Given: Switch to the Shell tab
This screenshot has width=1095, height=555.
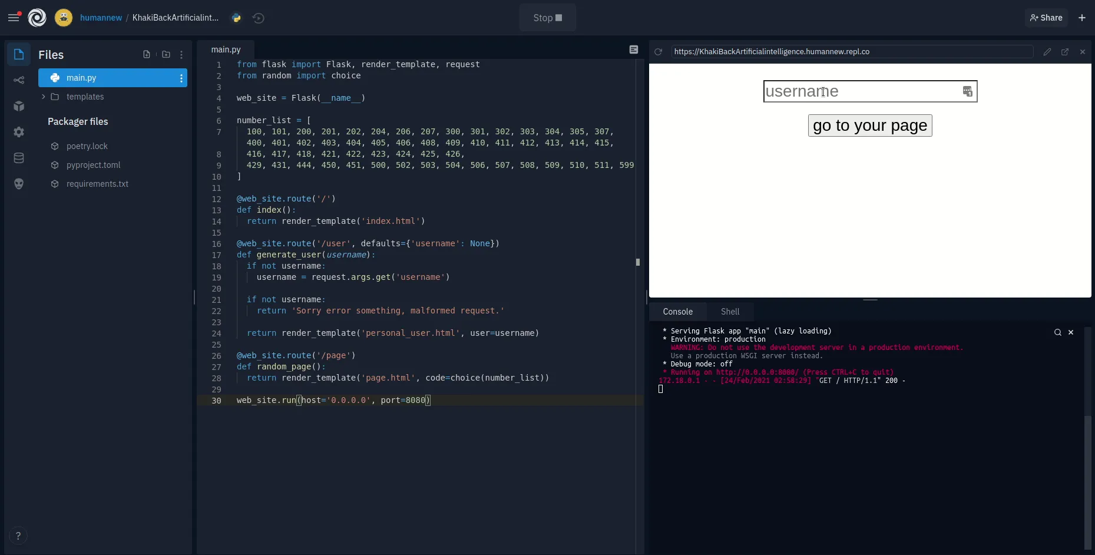Looking at the screenshot, I should pyautogui.click(x=730, y=312).
